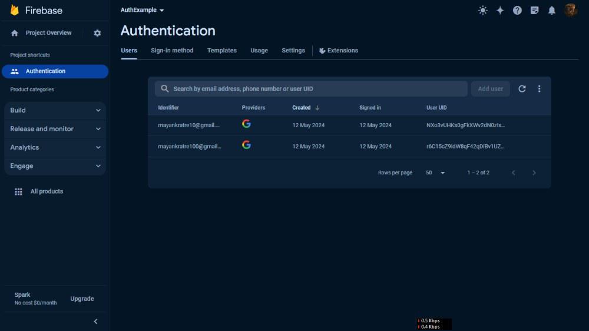Open Gemini sparkle assistant icon

pyautogui.click(x=500, y=11)
